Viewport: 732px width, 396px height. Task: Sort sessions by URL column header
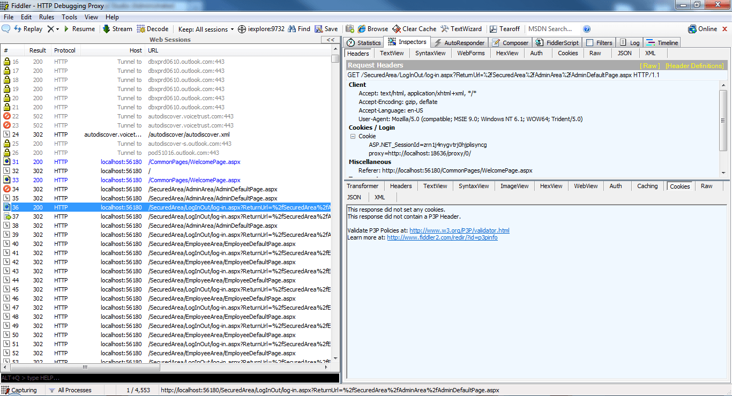point(238,50)
